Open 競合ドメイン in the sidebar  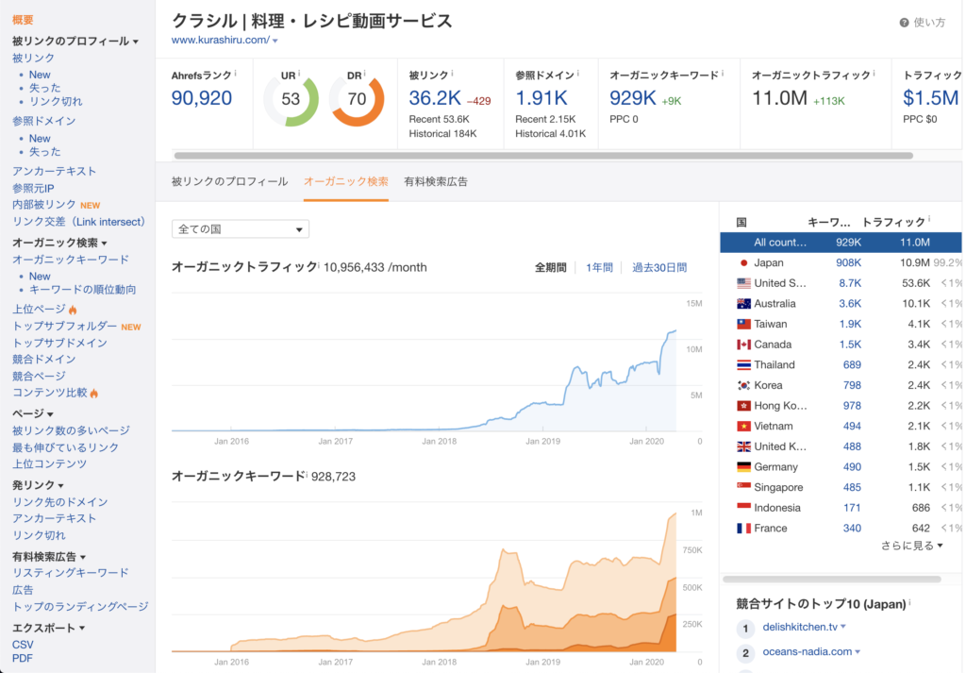pos(43,360)
